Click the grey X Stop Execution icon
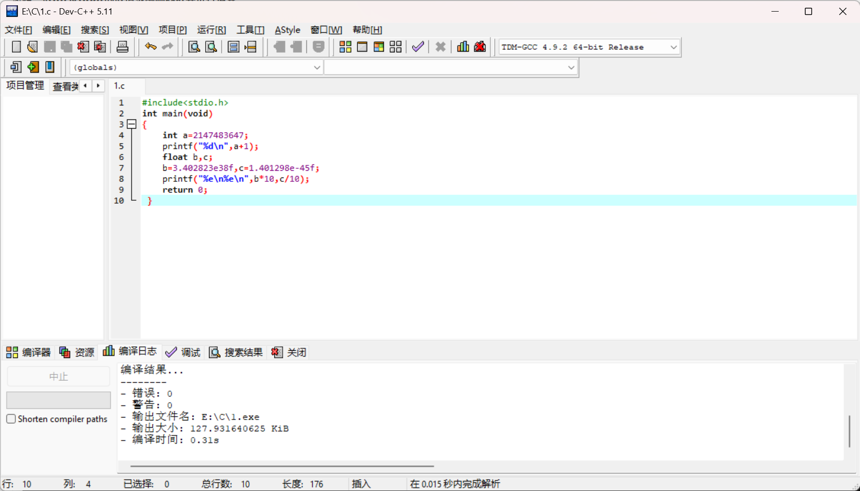This screenshot has height=491, width=860. click(x=440, y=47)
